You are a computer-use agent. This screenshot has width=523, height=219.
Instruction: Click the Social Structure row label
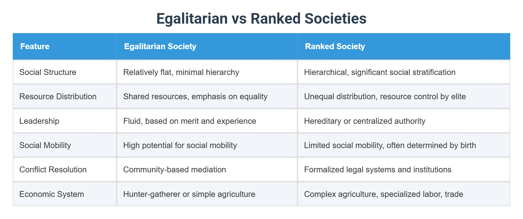click(x=48, y=72)
